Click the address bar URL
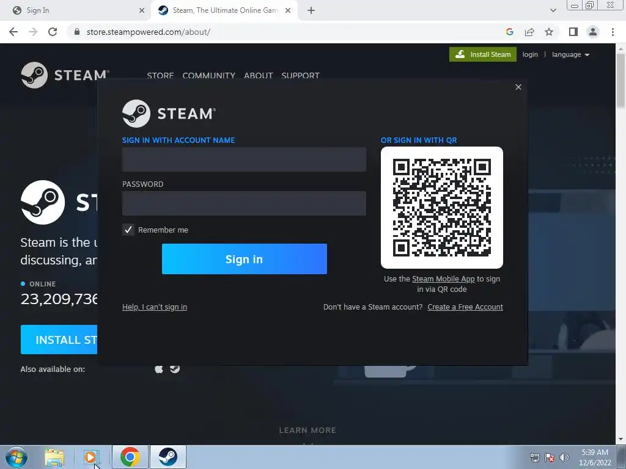This screenshot has width=626, height=469. click(148, 32)
